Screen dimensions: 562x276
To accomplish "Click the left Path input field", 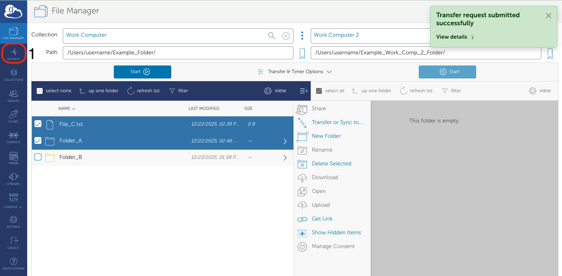I will pos(178,53).
